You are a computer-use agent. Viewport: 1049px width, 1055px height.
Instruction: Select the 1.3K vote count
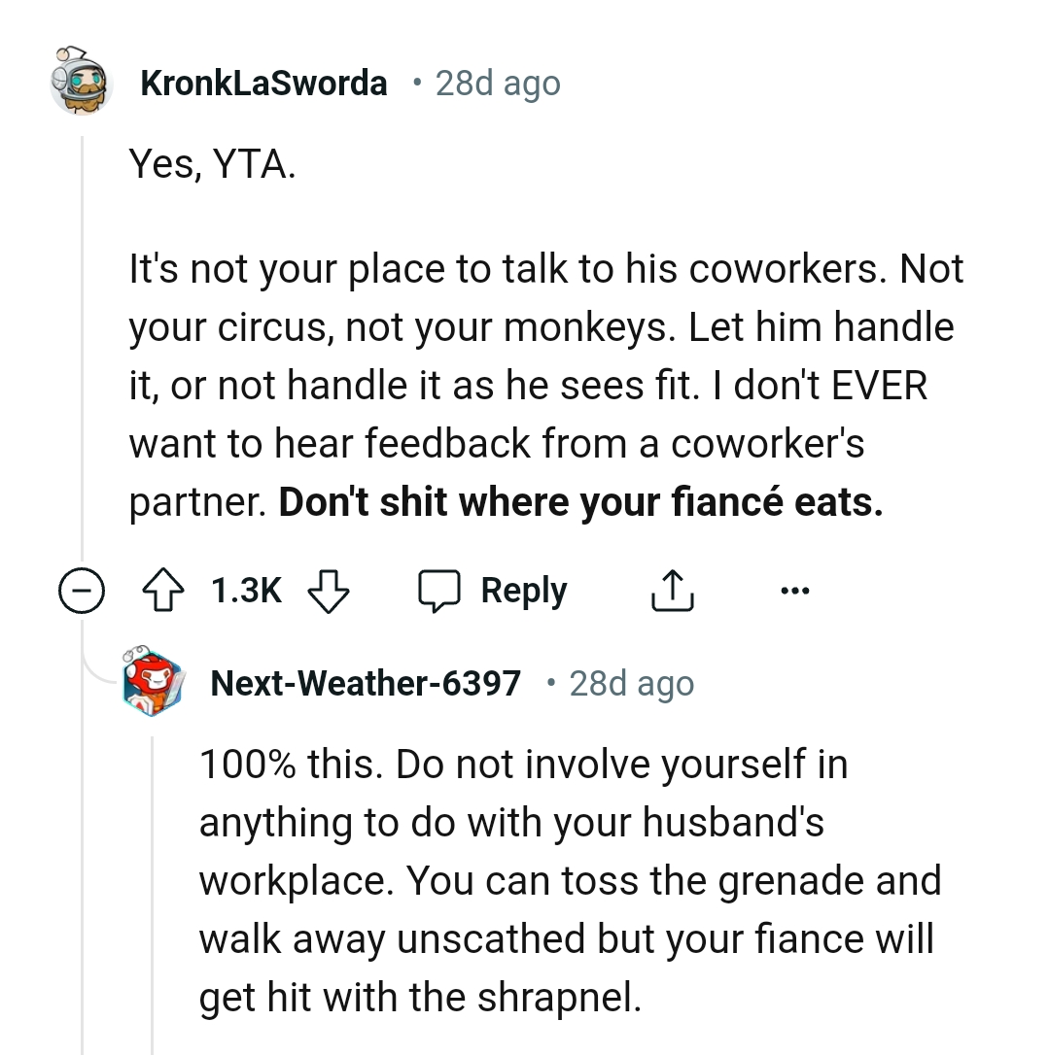(x=245, y=590)
